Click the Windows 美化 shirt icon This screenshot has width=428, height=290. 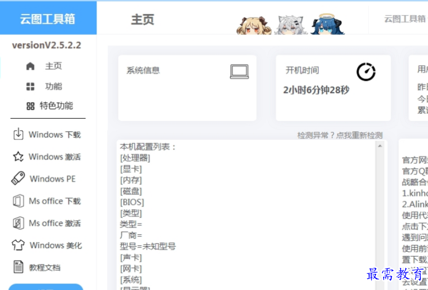point(18,245)
